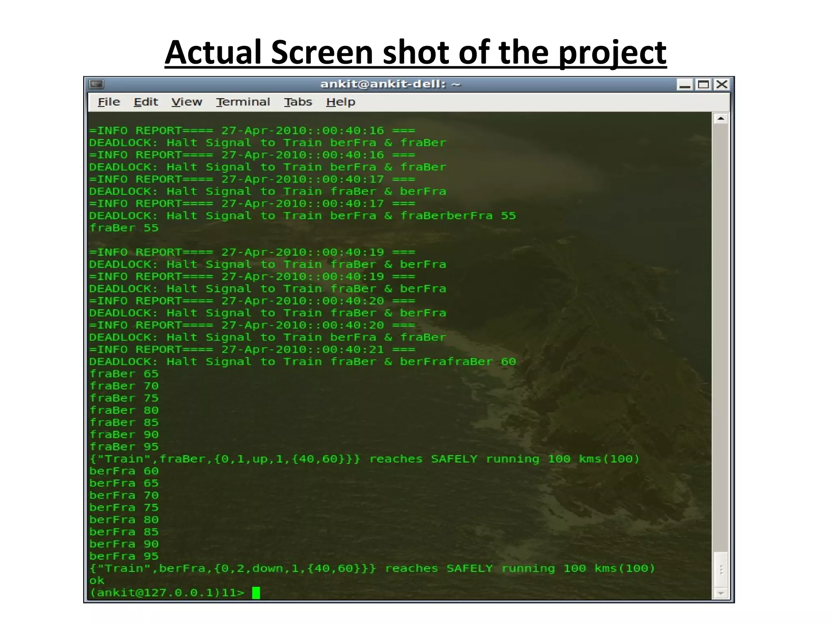Click the window title ankit@ankit-dell: ~
Image resolution: width=832 pixels, height=624 pixels.
pyautogui.click(x=390, y=84)
